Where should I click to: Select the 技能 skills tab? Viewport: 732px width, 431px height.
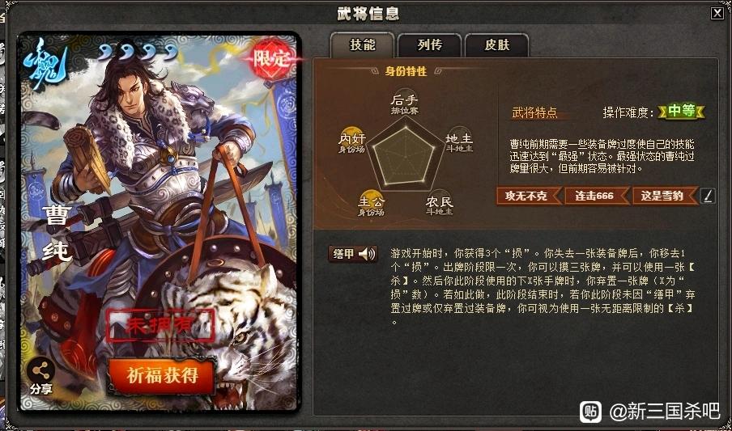pyautogui.click(x=362, y=44)
